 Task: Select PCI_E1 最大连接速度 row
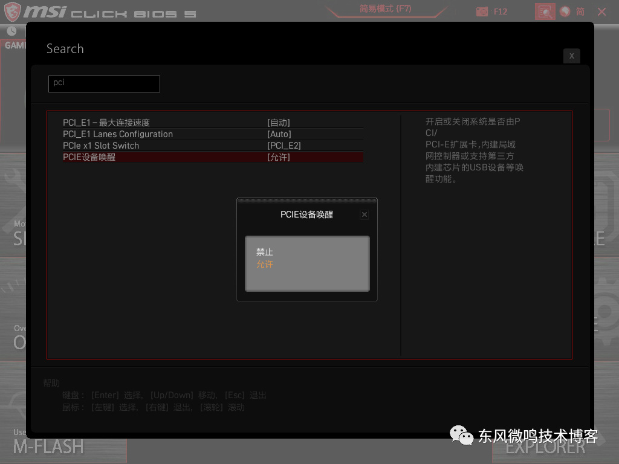pos(213,123)
